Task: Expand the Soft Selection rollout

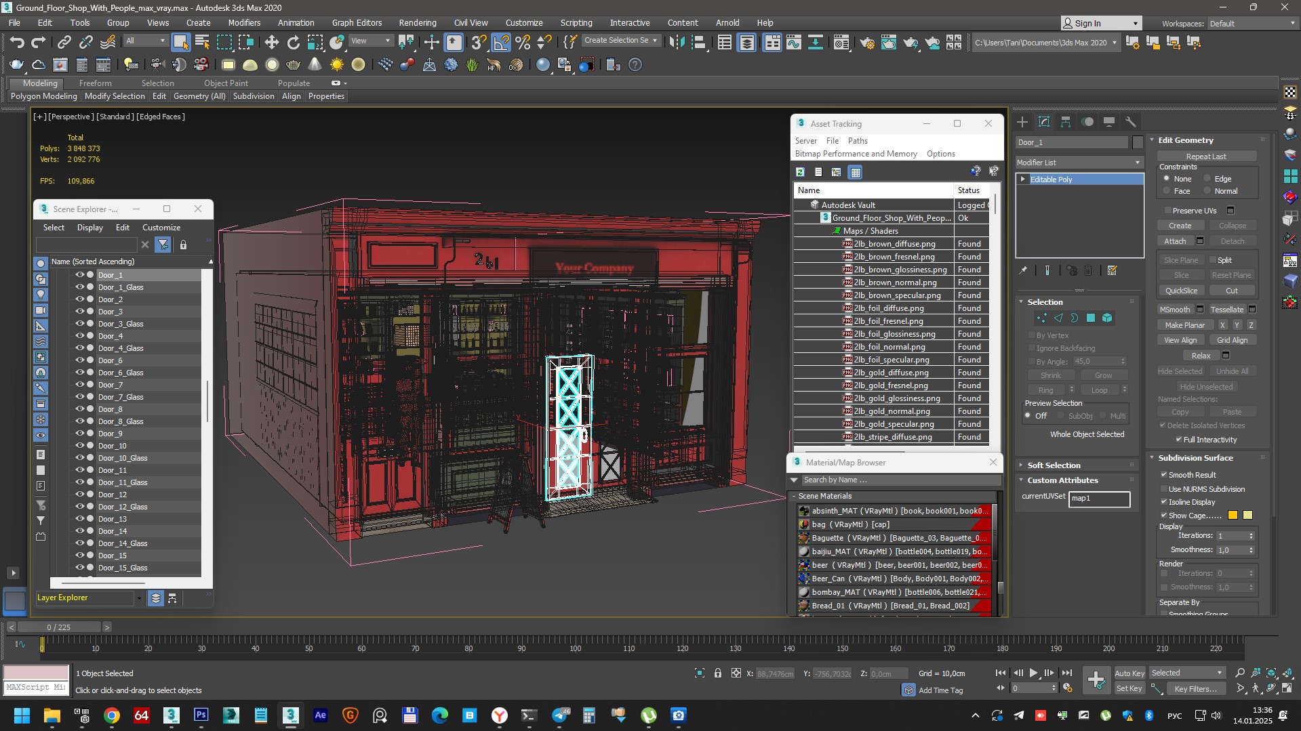Action: point(1022,465)
